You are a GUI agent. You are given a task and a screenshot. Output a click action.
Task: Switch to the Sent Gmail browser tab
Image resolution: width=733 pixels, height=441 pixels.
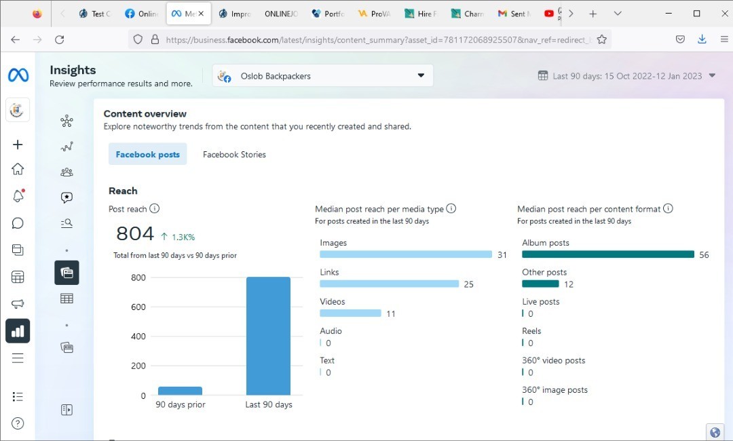click(514, 14)
